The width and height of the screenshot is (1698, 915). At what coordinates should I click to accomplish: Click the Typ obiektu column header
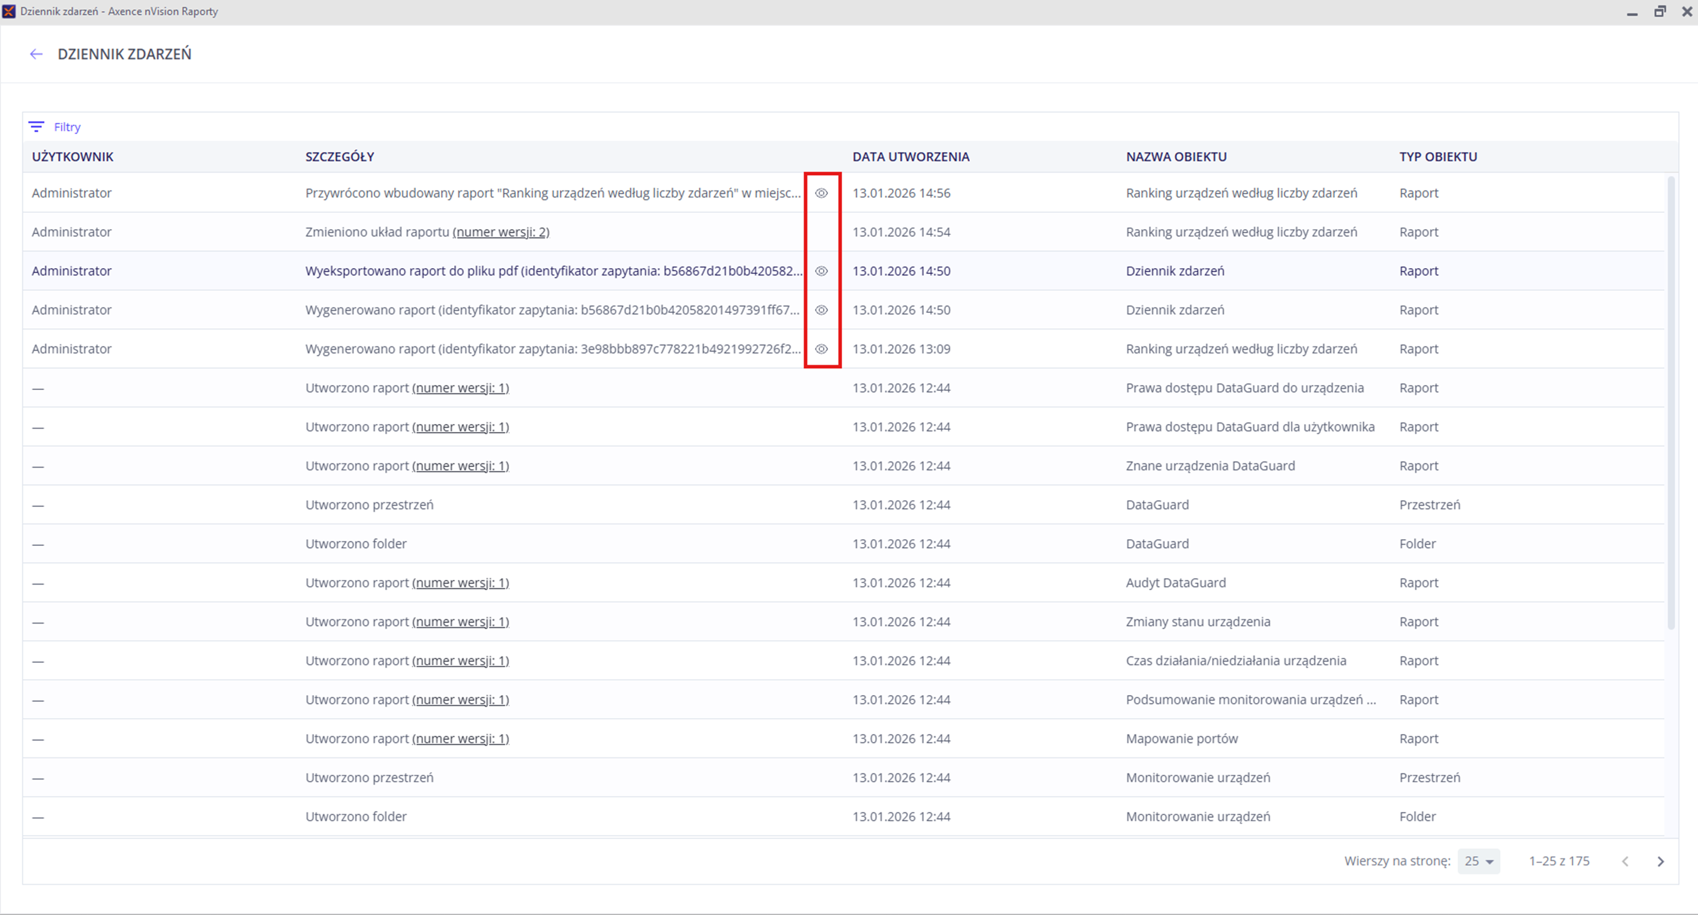1438,157
